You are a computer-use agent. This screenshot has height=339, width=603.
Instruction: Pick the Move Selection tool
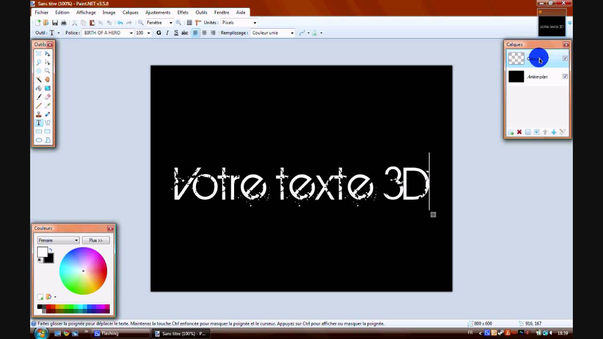pyautogui.click(x=47, y=62)
